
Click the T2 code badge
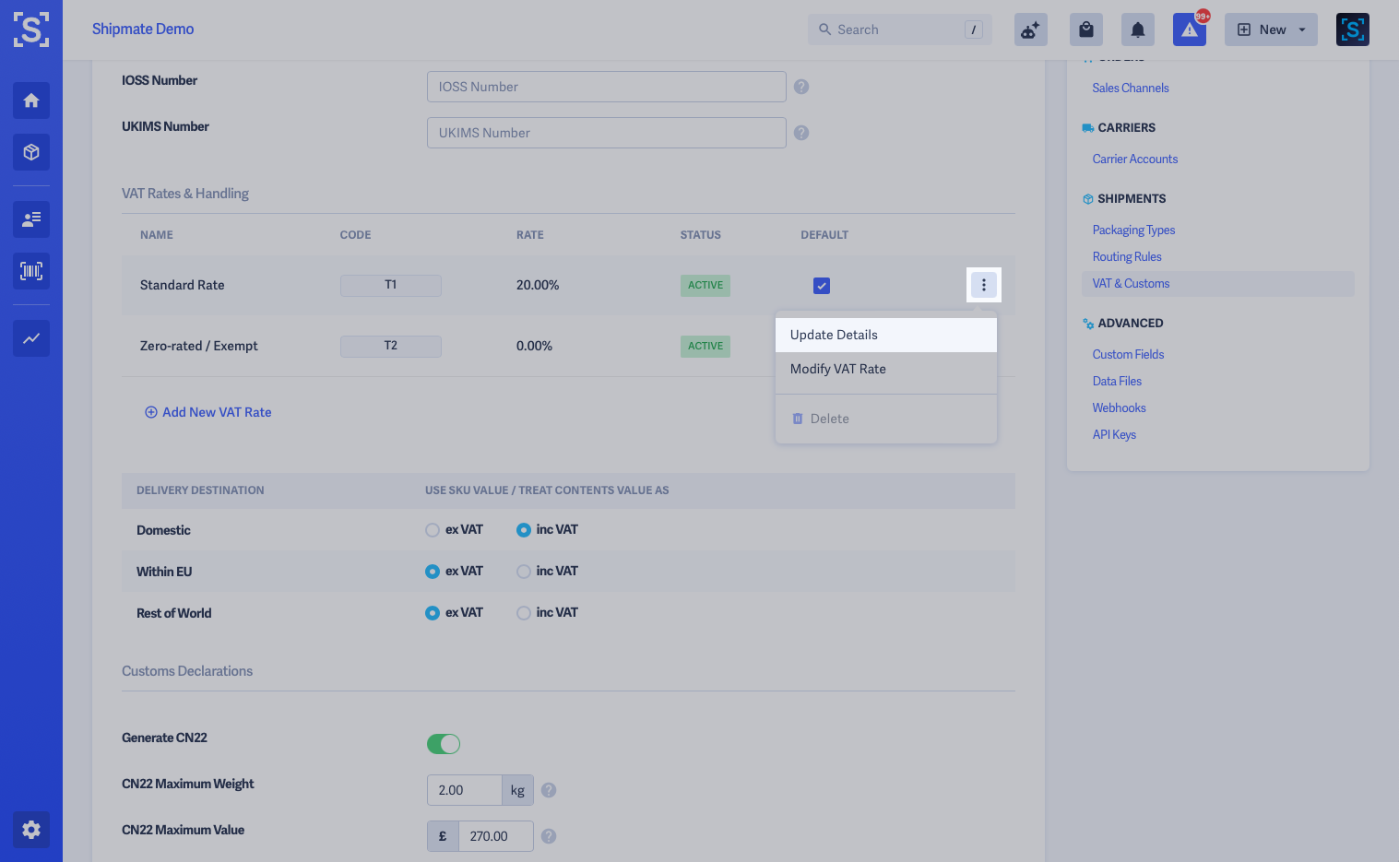391,347
